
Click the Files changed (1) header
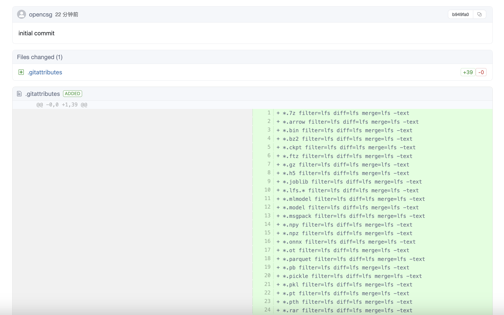tap(40, 57)
